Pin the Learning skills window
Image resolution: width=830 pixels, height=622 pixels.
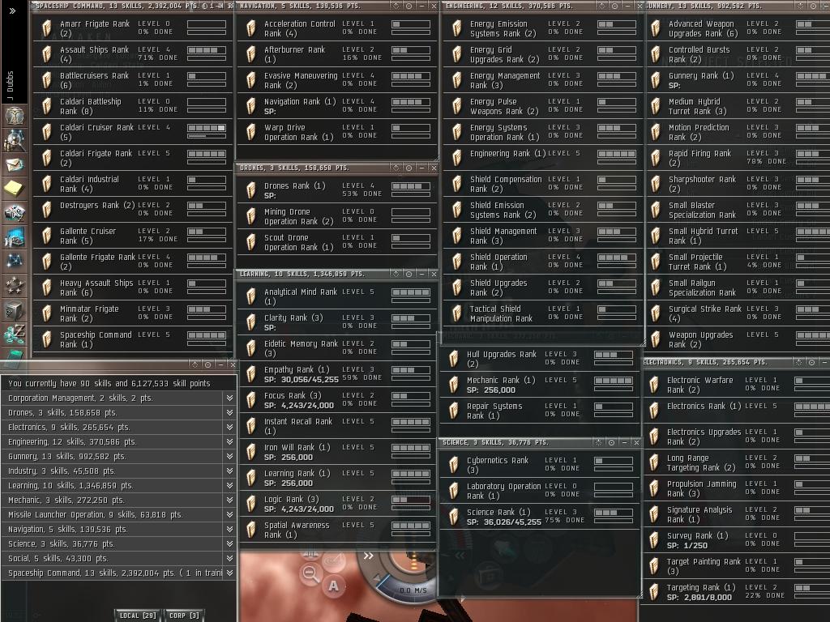396,274
